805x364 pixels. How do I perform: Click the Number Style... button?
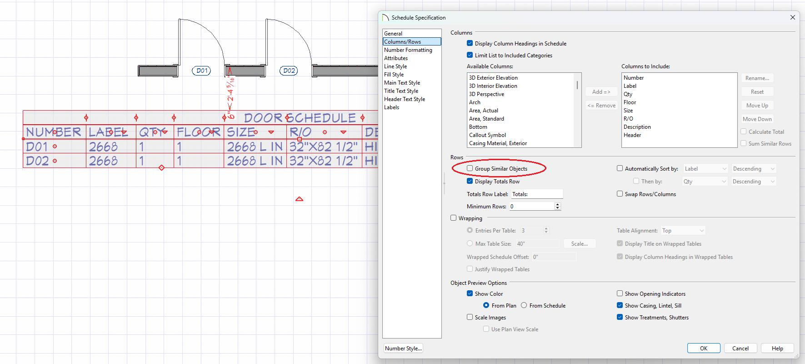click(x=403, y=349)
